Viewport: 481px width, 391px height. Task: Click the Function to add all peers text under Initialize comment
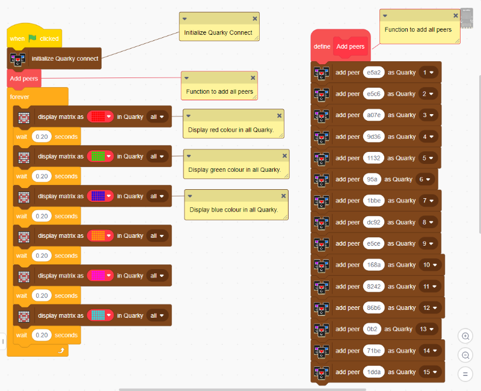point(219,91)
